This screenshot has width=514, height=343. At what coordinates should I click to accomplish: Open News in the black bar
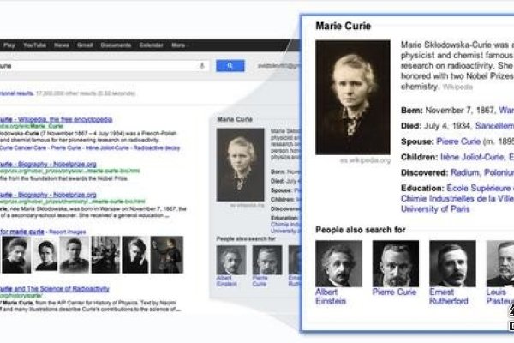pos(62,45)
